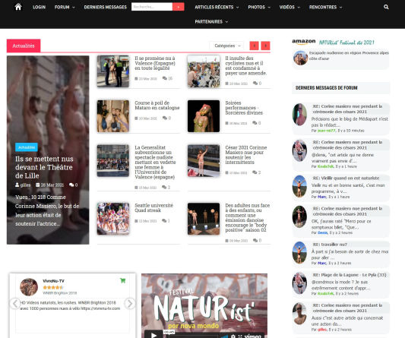Viewport: 405px width, 338px height.
Task: Click the Recherche search input field
Action: click(152, 7)
